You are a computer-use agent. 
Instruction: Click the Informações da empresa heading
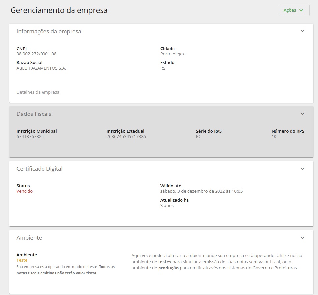point(49,32)
